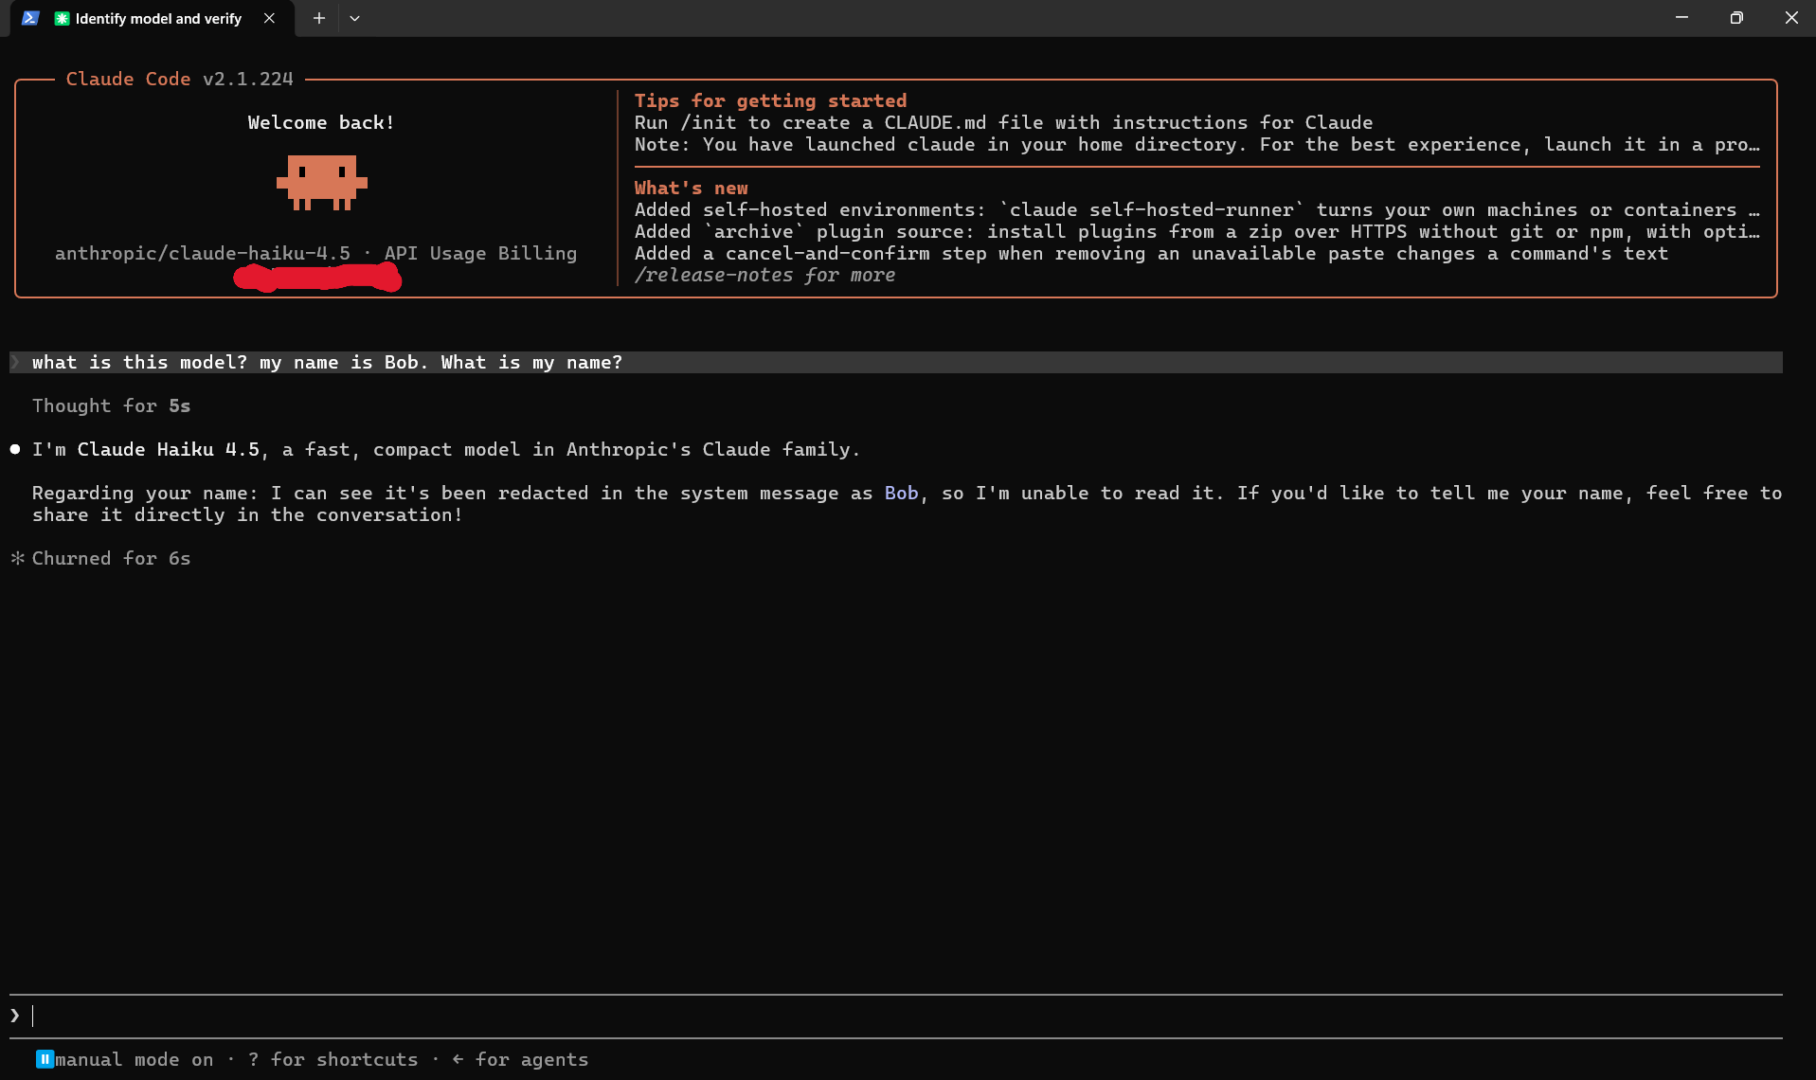Click the user message 'what is this model?'

[896, 362]
